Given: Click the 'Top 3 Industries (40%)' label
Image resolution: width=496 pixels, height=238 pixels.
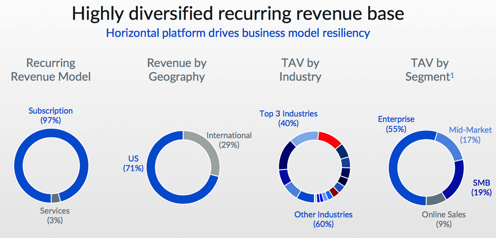Looking at the screenshot, I should click(x=288, y=118).
